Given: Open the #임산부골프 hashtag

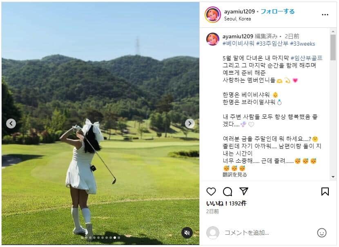Looking at the screenshot, I should (307, 58).
